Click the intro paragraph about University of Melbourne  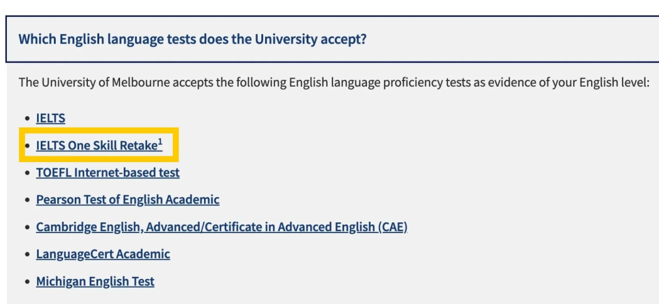point(333,83)
